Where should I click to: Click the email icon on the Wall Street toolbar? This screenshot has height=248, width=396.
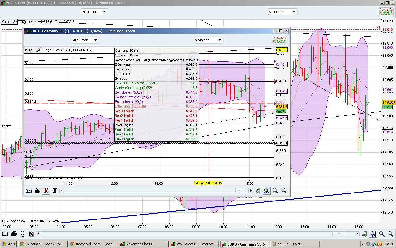5,234
